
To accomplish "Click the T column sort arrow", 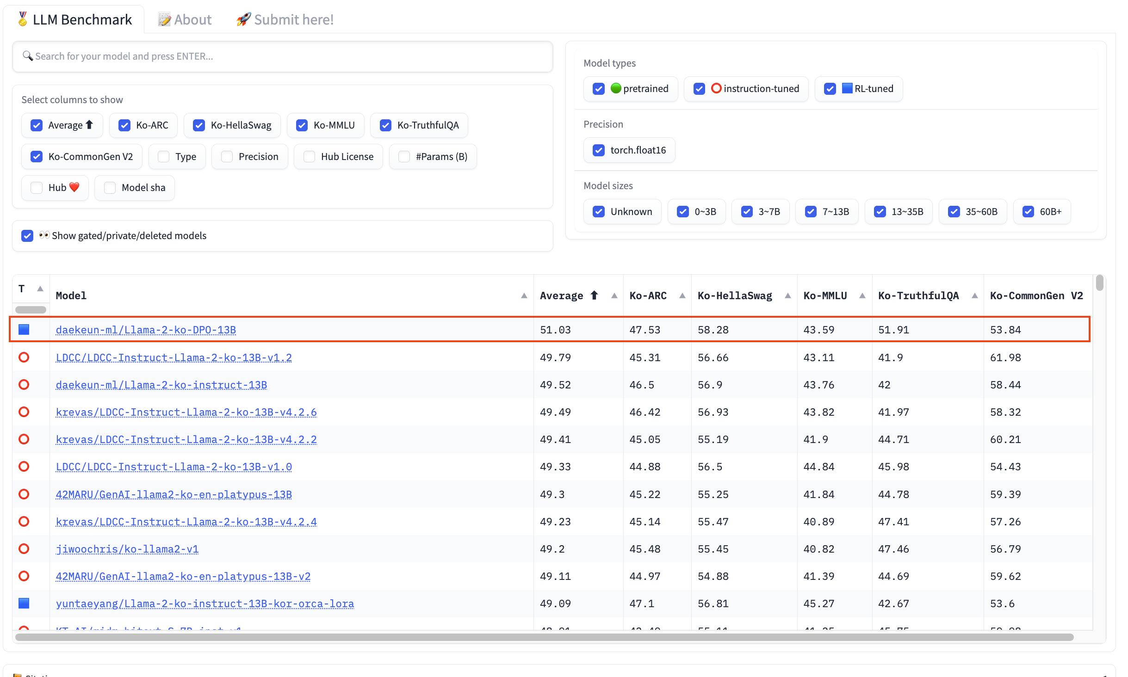I will coord(40,289).
